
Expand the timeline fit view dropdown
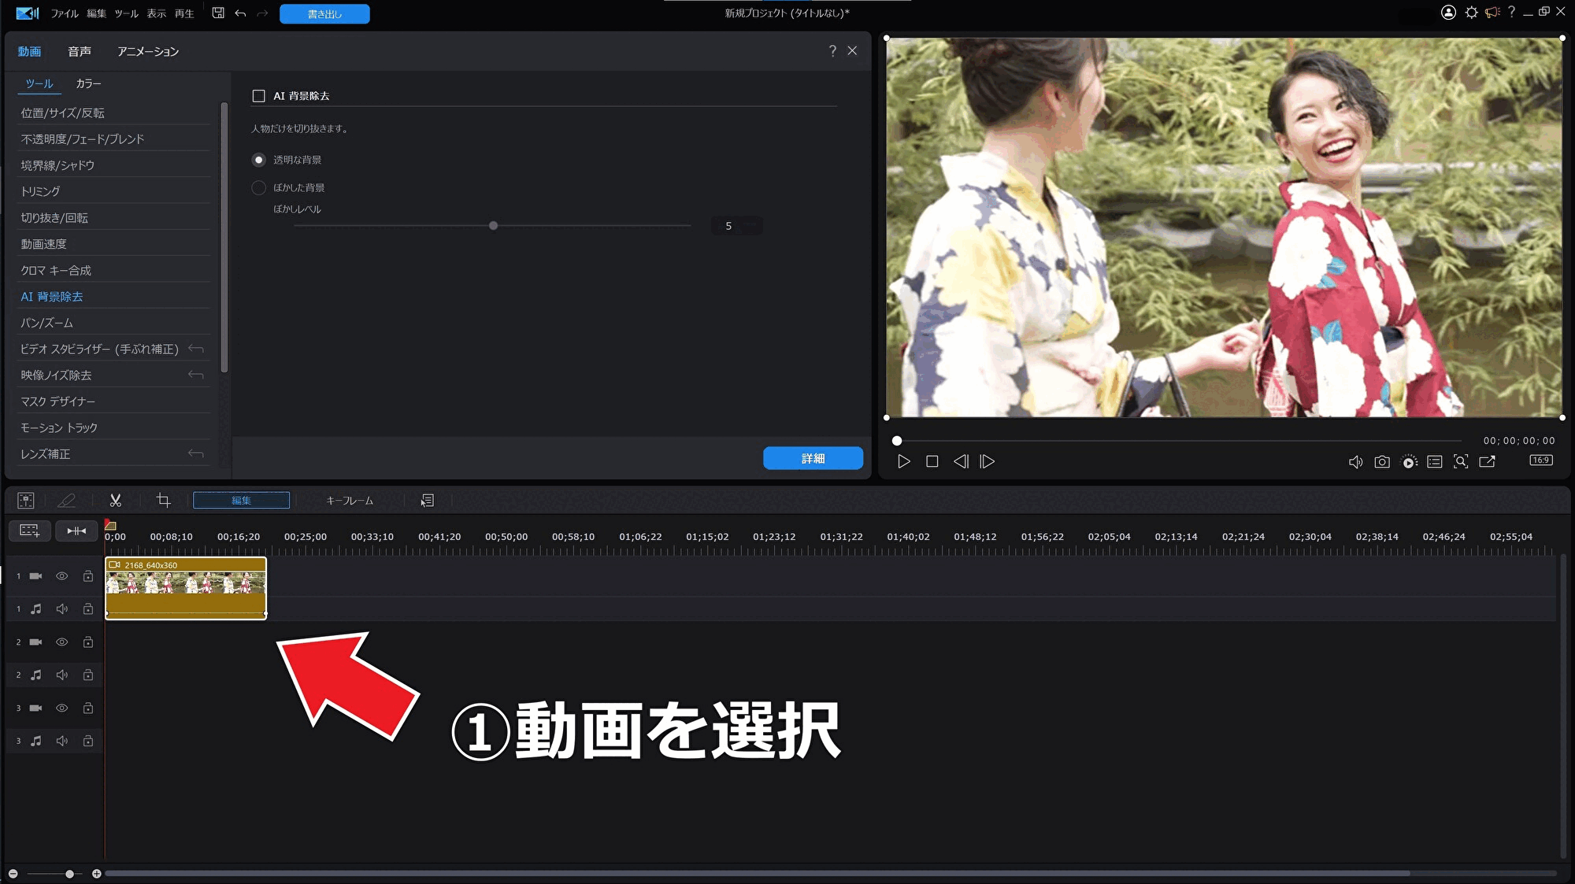coord(76,531)
